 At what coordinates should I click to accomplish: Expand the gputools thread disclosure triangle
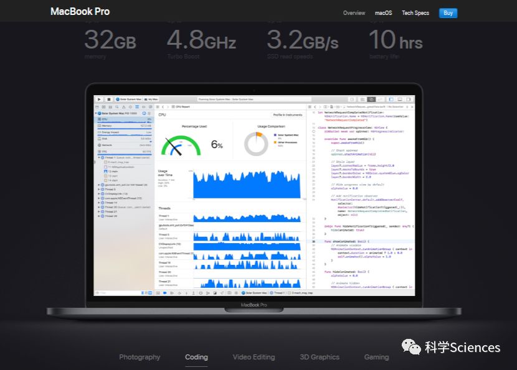(x=99, y=185)
